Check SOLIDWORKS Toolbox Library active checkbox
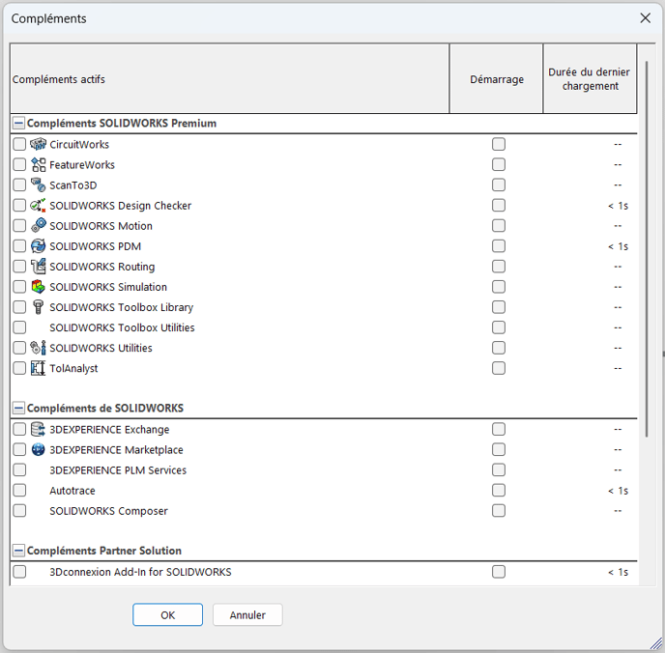Screen dimensions: 665x653 [19, 307]
